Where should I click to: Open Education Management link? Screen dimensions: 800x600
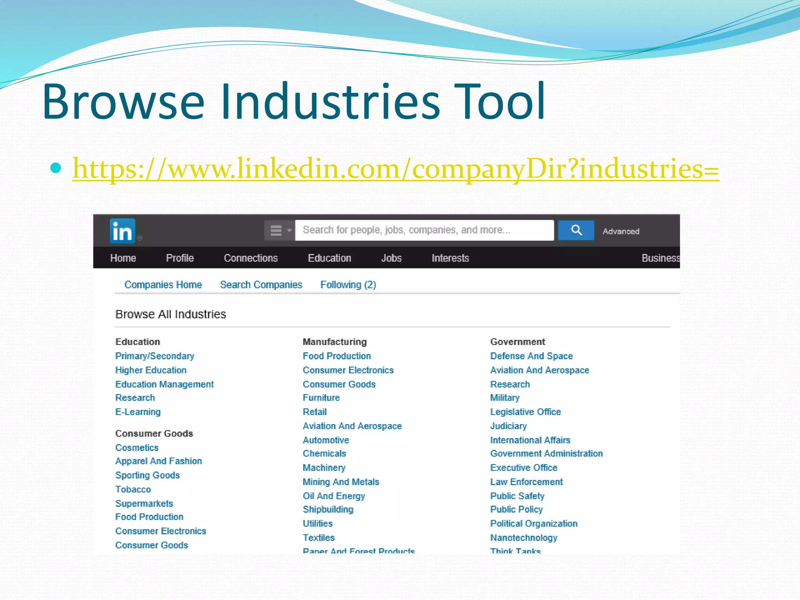point(164,384)
